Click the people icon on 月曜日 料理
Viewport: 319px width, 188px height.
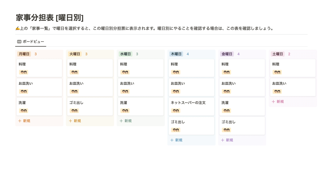click(24, 72)
